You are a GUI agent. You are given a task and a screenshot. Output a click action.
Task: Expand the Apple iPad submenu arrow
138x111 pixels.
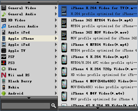coord(56,45)
